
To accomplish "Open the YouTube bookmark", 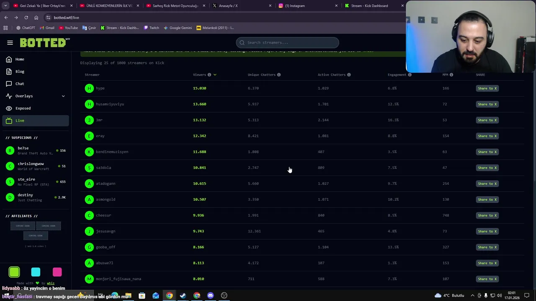I will click(x=68, y=28).
